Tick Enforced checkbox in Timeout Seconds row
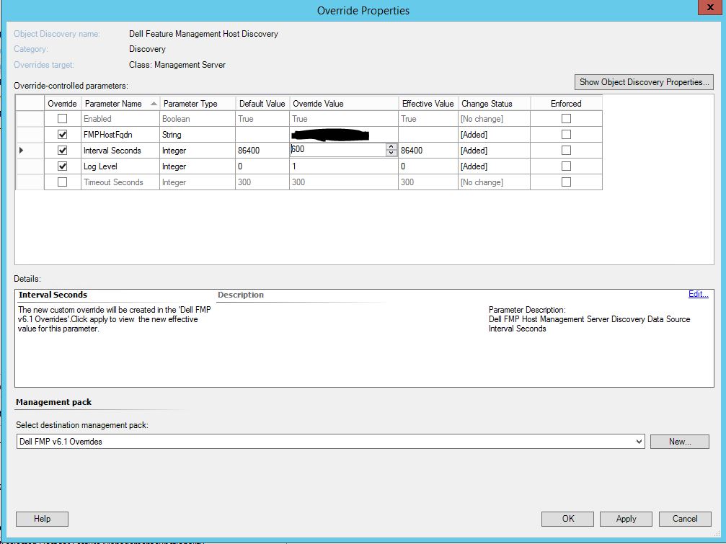Viewport: 726px width, 544px height. (566, 182)
